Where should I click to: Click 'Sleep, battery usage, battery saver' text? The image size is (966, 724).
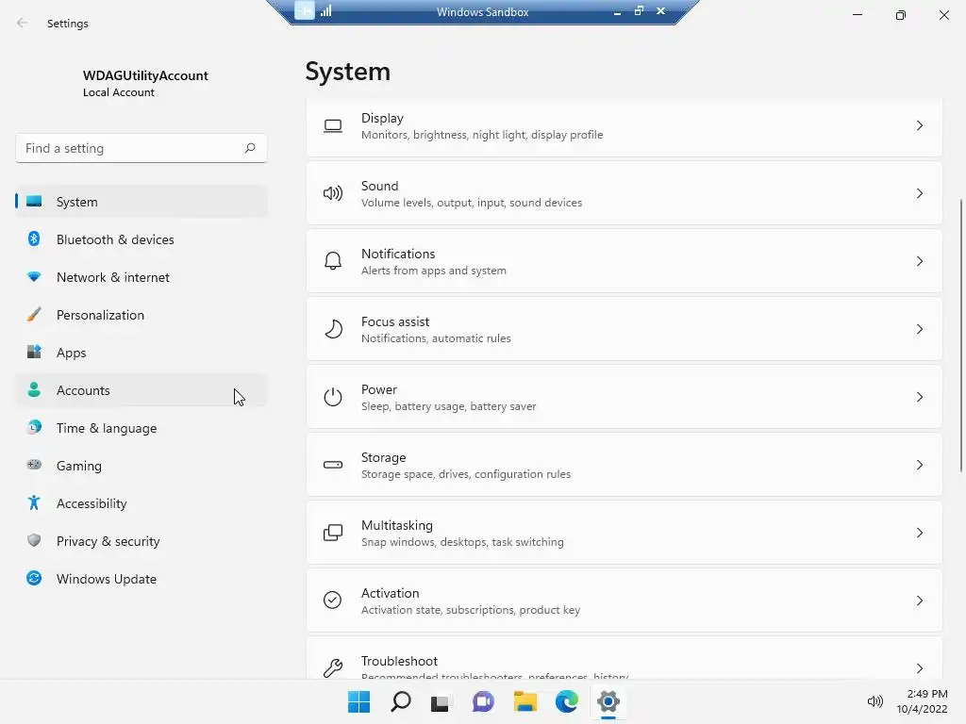pos(448,406)
